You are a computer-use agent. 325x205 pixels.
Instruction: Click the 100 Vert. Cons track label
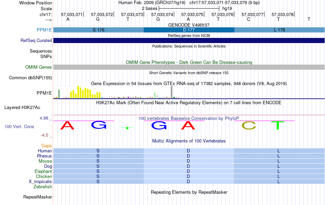(x=19, y=126)
